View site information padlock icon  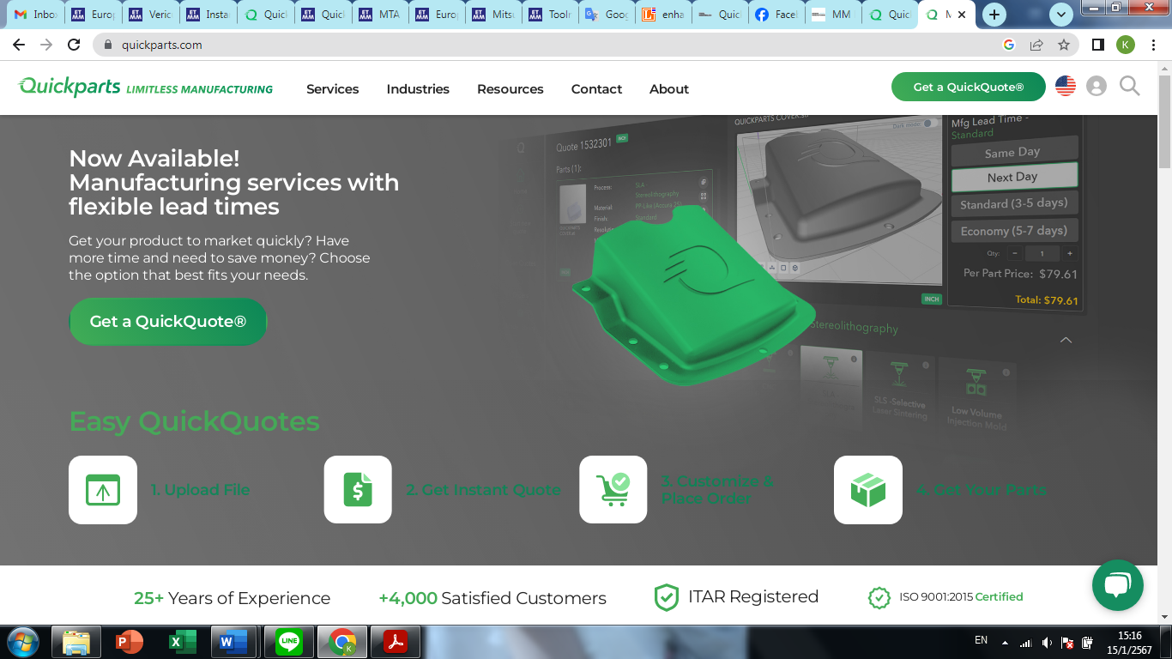108,45
